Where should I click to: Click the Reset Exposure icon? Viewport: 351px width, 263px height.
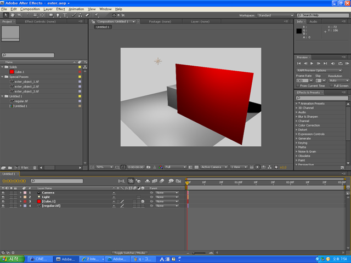click(x=276, y=167)
